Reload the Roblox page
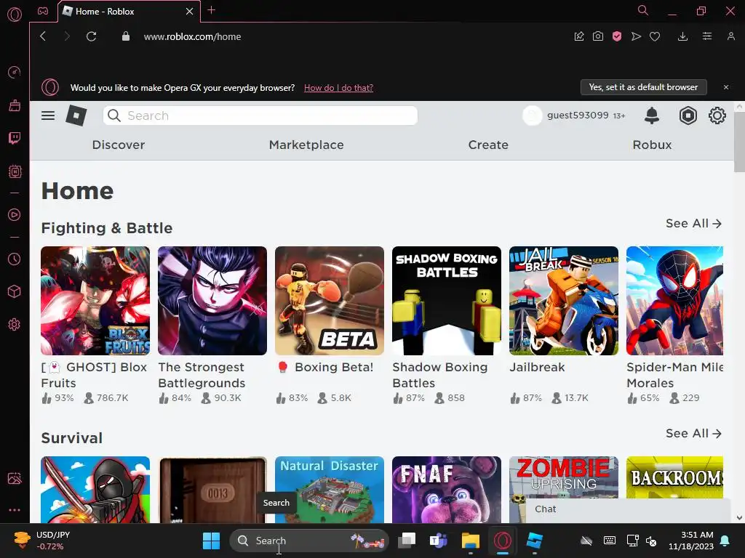The image size is (745, 558). click(x=91, y=36)
